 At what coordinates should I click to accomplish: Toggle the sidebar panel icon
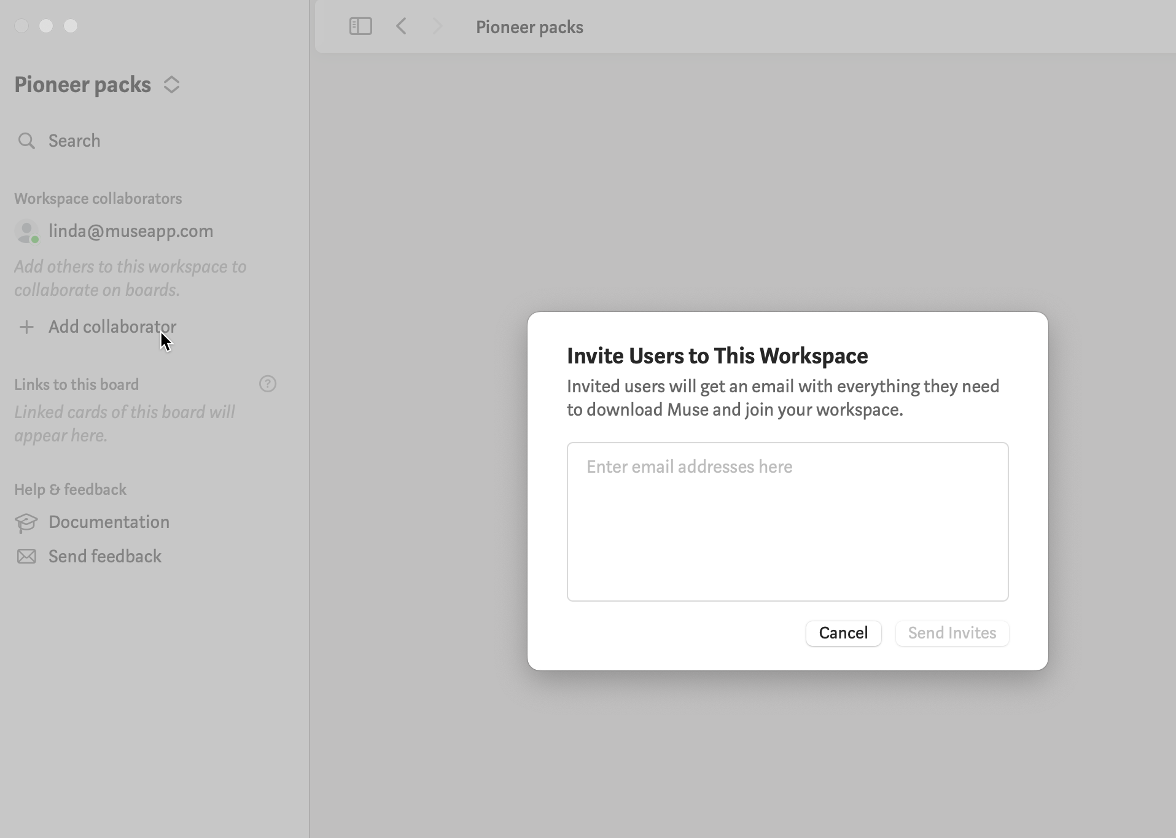tap(360, 26)
